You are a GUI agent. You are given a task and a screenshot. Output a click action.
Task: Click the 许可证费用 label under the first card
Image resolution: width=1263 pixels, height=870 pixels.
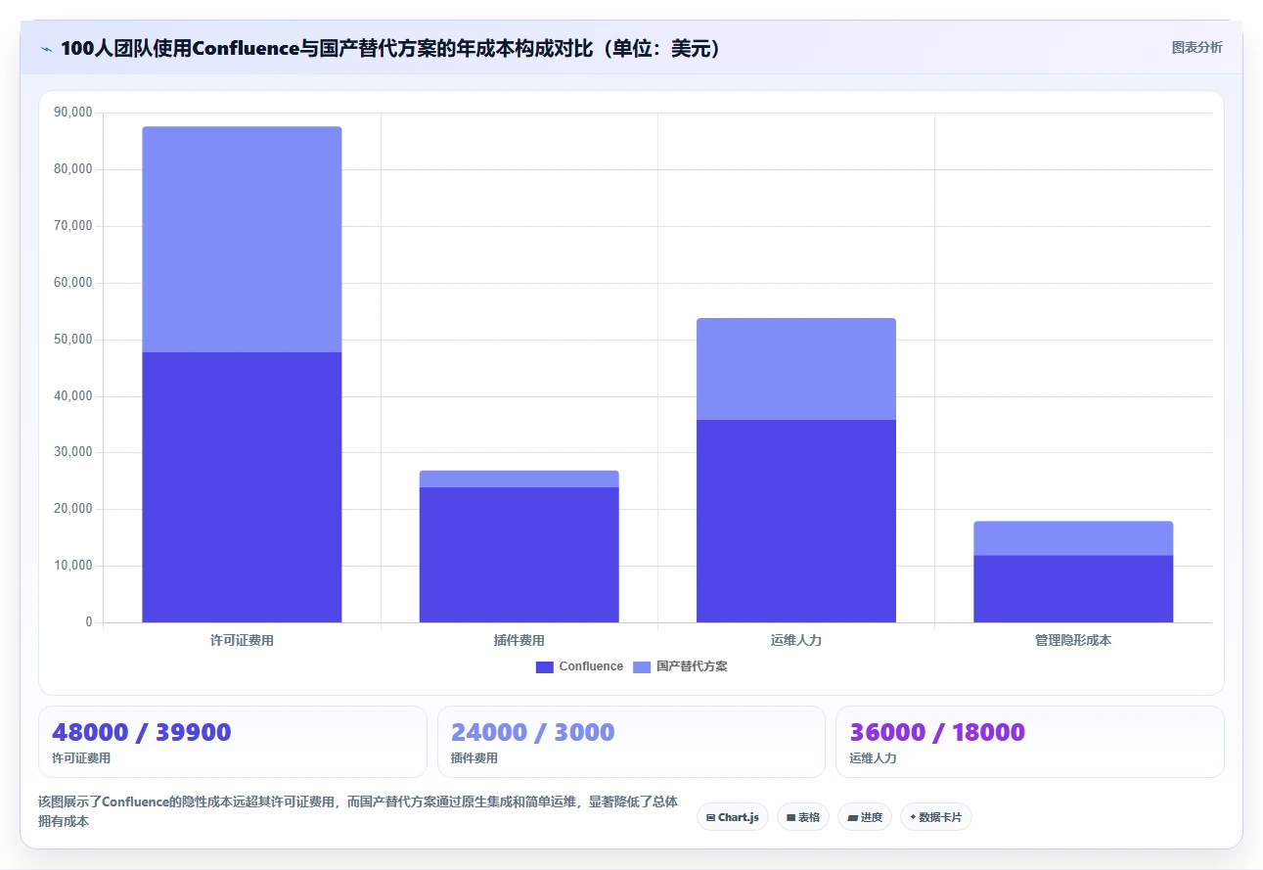point(81,758)
